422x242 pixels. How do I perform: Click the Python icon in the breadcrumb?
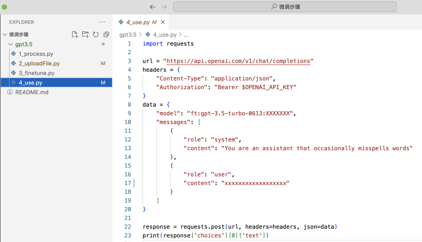pos(148,35)
